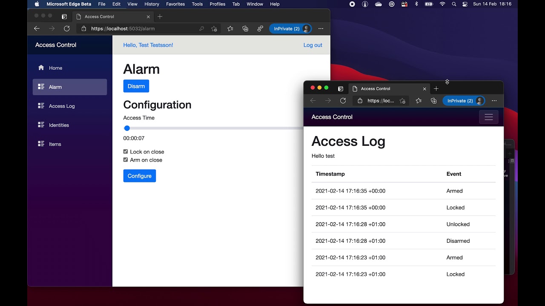Open the Favorites menu

click(175, 4)
